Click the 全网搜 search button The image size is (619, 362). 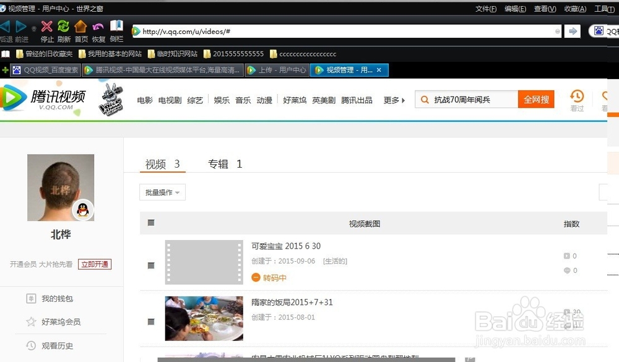click(x=536, y=100)
